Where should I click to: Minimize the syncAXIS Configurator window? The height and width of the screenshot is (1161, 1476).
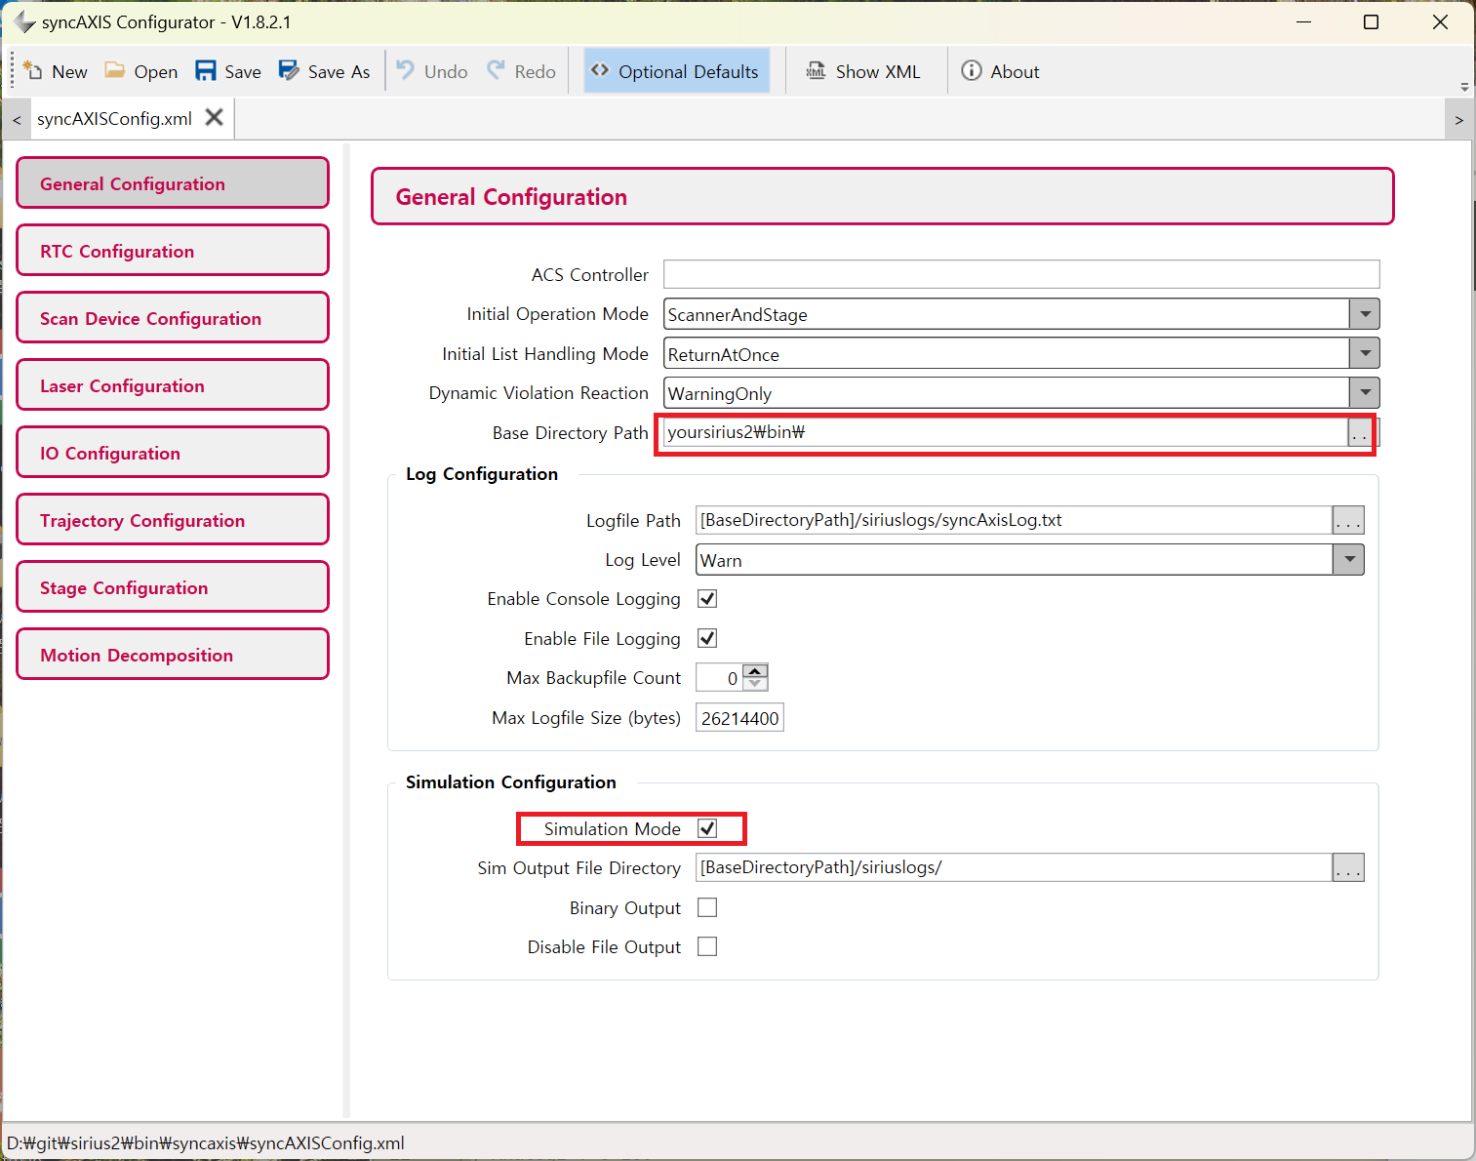point(1303,21)
